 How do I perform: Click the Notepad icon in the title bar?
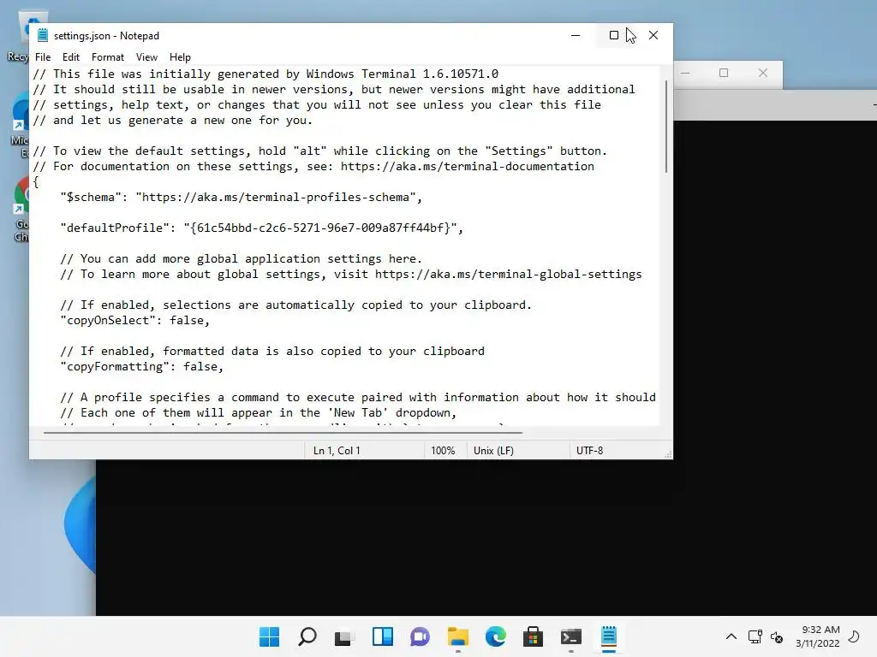point(43,35)
